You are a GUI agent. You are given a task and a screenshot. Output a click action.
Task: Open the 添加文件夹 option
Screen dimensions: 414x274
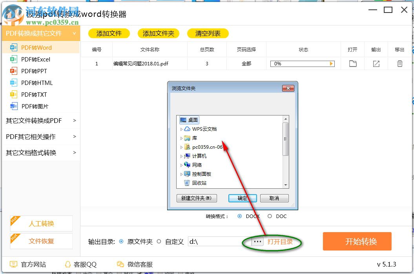tap(159, 33)
